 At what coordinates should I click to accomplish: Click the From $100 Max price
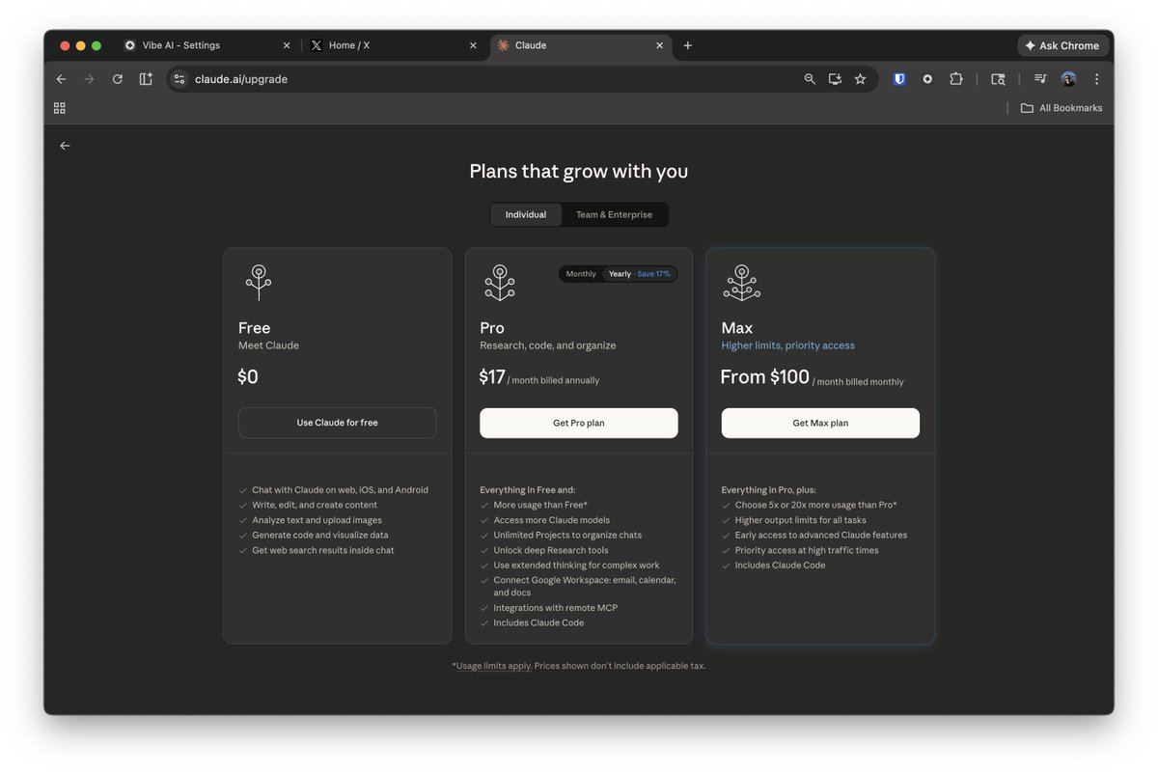tap(764, 377)
